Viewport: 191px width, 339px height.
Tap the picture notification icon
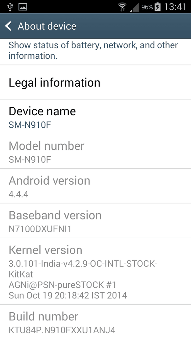click(x=23, y=7)
